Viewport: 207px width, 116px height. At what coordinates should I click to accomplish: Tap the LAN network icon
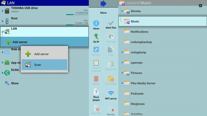[x=7, y=32]
